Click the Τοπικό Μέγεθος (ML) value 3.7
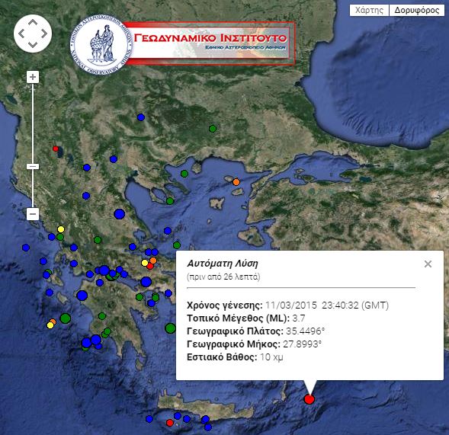Viewport: 449px width, 435px height. pos(299,318)
